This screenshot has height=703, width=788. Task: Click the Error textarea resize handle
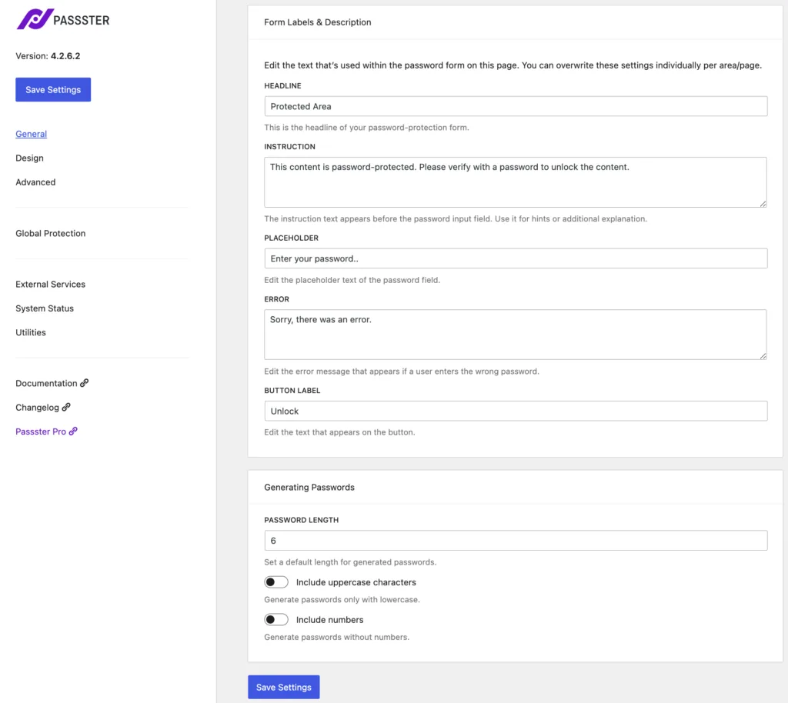[763, 355]
